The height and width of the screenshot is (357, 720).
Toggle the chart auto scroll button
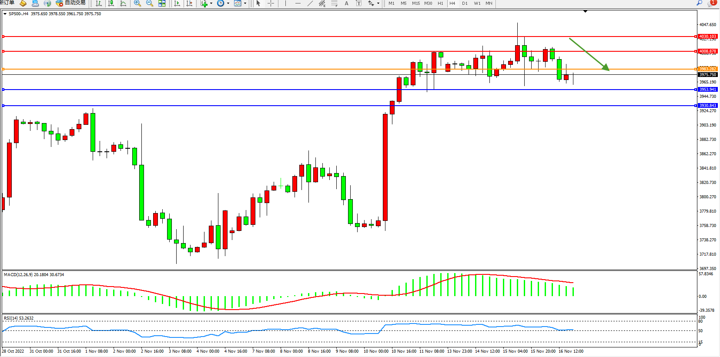177,3
